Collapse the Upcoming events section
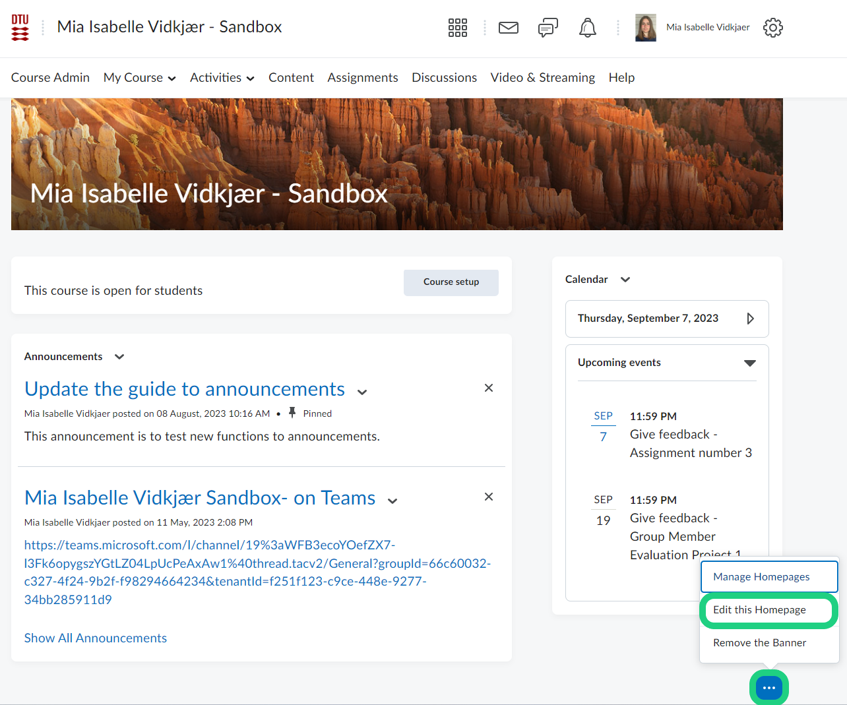This screenshot has height=705, width=847. click(x=749, y=363)
